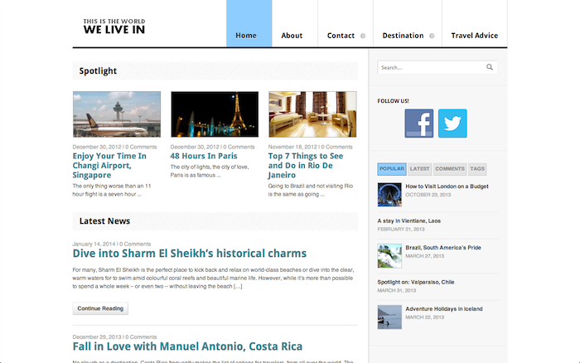This screenshot has height=363, width=580.
Task: Click 0 Comments under Rio De Janeiro post
Action: tap(336, 147)
